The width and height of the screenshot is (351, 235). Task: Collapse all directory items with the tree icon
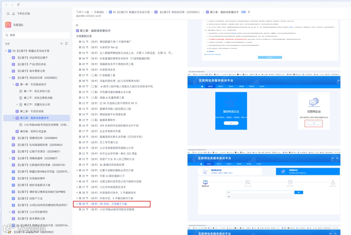click(67, 43)
